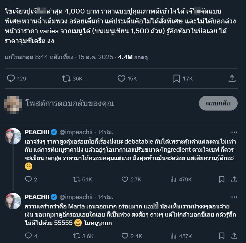Bookmark the main post (1.7K)
This screenshot has width=246, height=243.
pyautogui.click(x=176, y=79)
